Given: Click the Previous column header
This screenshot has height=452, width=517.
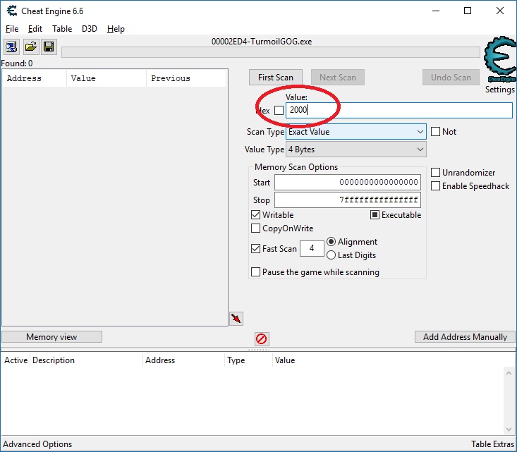Looking at the screenshot, I should coord(186,78).
